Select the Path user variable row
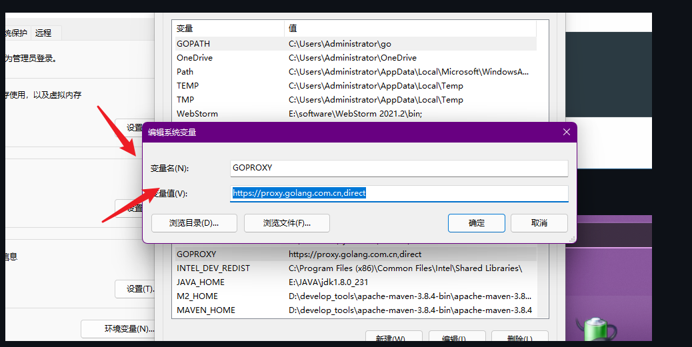 coord(355,71)
